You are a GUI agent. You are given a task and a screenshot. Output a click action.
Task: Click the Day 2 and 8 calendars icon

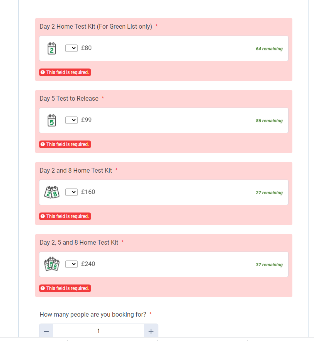pos(52,192)
